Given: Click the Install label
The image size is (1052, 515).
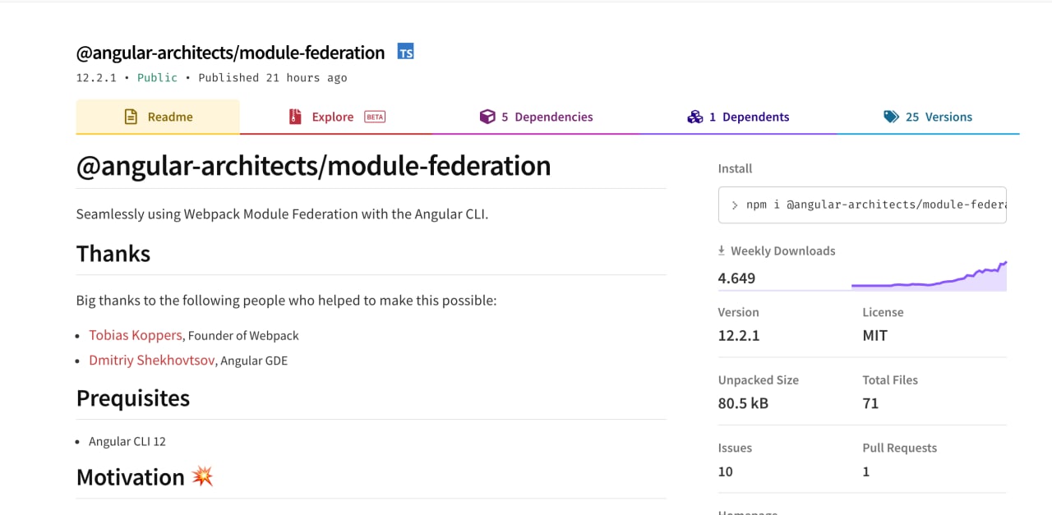Looking at the screenshot, I should [x=735, y=168].
